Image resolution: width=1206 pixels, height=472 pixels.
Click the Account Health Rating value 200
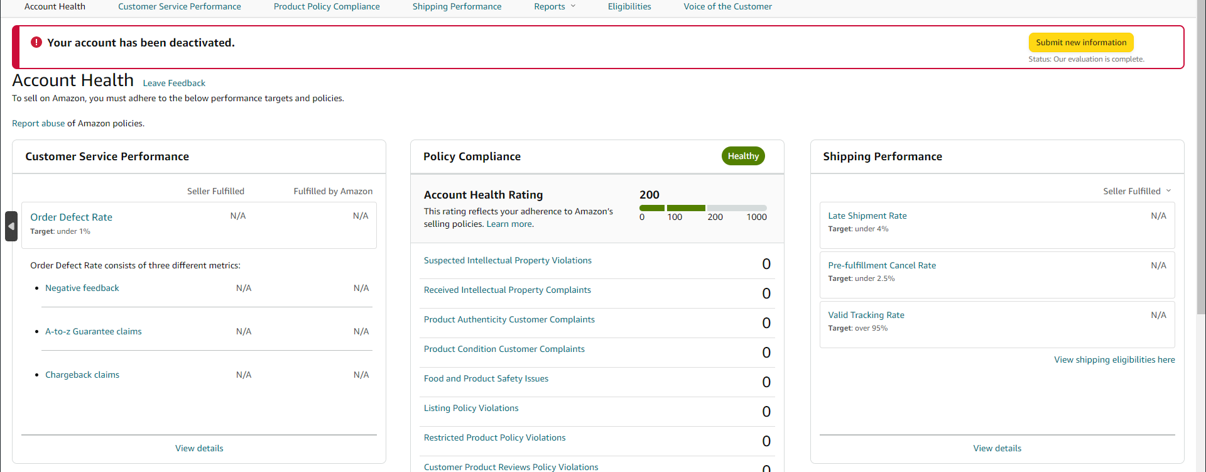(x=649, y=195)
